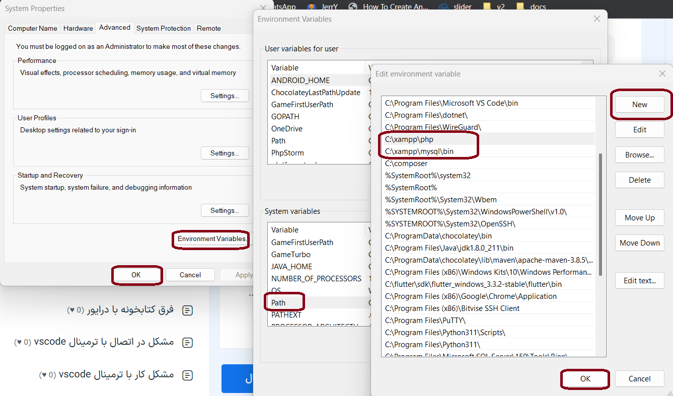Select the System32\Wbem entry

click(488, 199)
